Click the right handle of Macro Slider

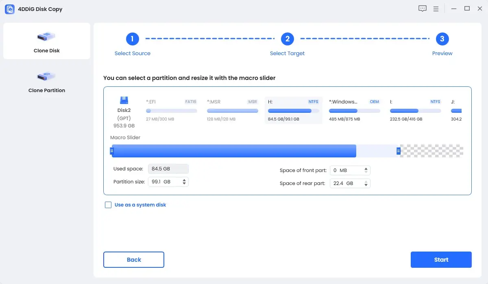[x=399, y=151]
